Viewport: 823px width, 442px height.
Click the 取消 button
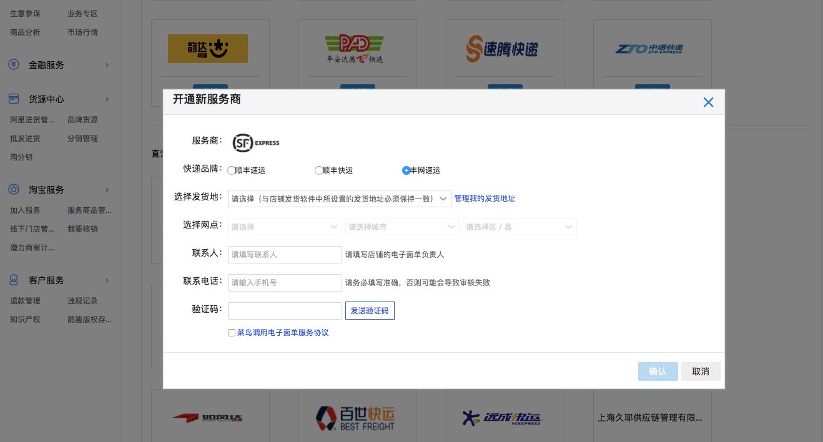701,371
